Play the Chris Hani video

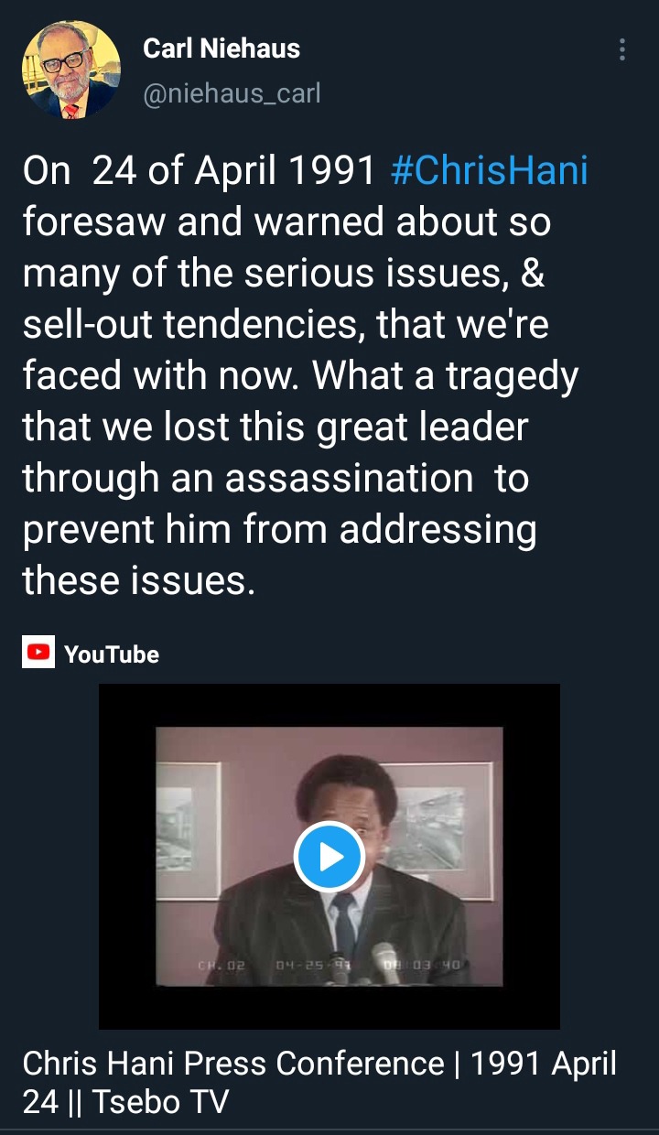point(329,857)
